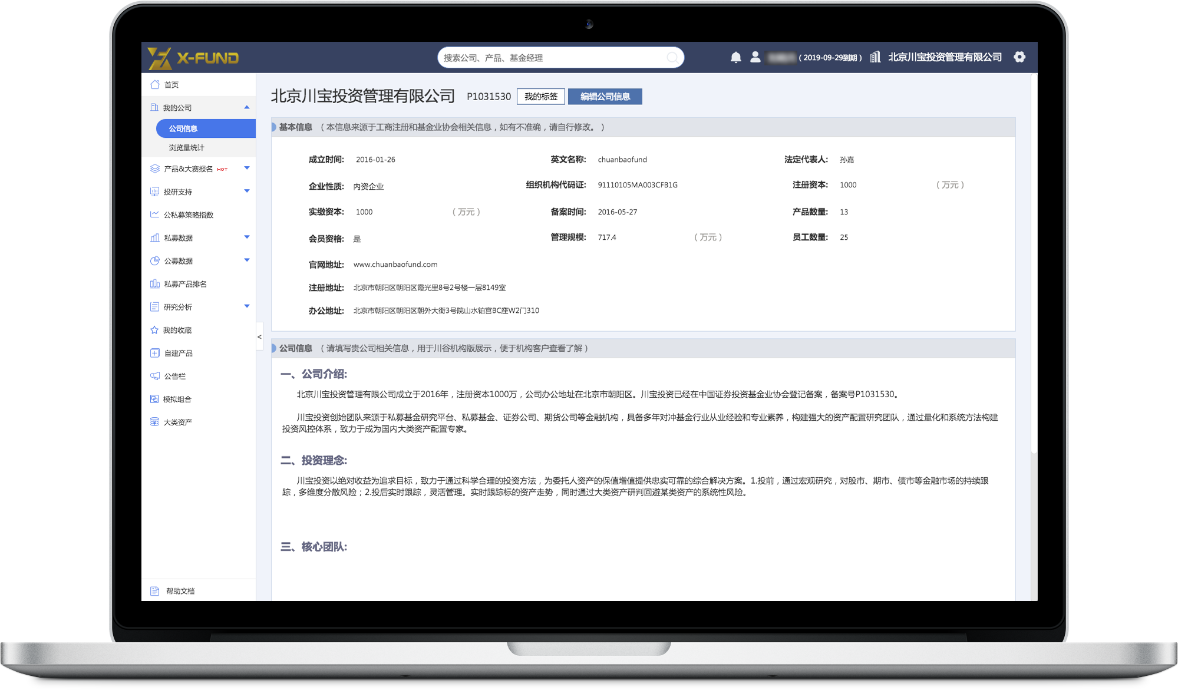The image size is (1178, 690).
Task: Click the company building icon in header
Action: pyautogui.click(x=875, y=57)
